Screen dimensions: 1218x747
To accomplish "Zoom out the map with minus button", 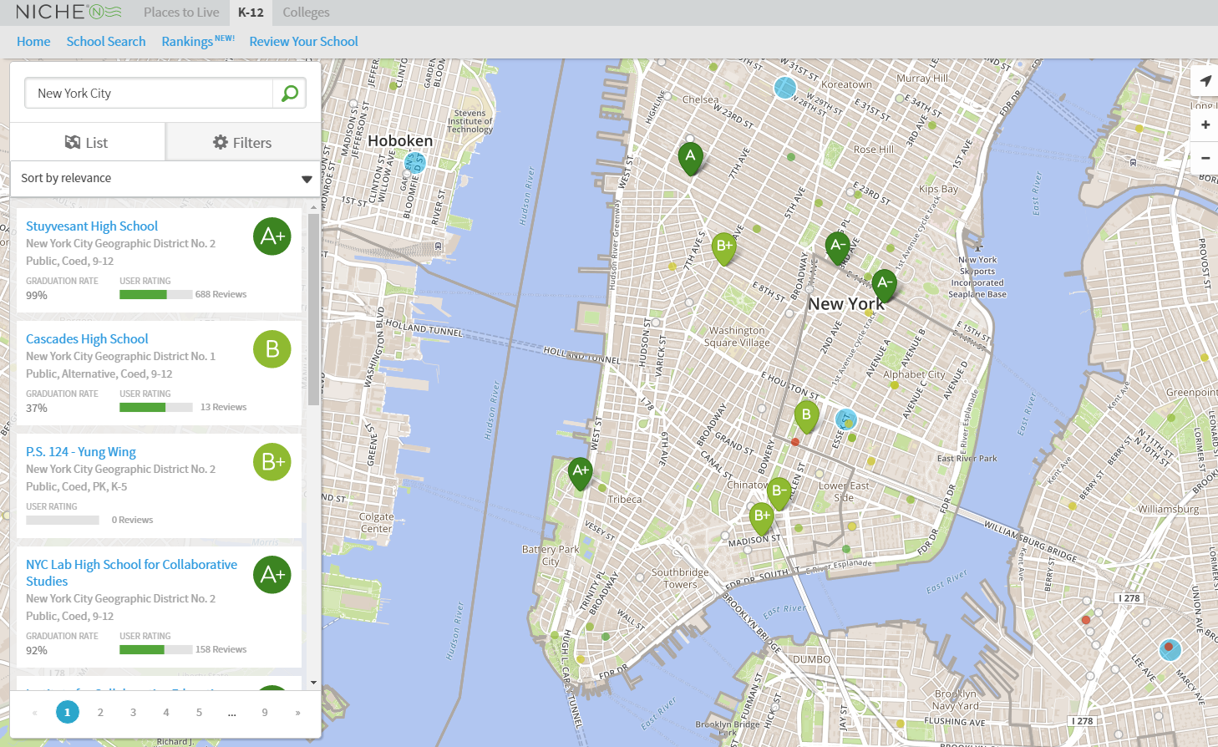I will 1205,157.
